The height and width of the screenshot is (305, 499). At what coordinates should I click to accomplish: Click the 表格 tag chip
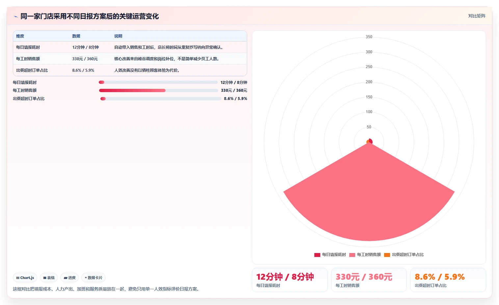coord(49,278)
